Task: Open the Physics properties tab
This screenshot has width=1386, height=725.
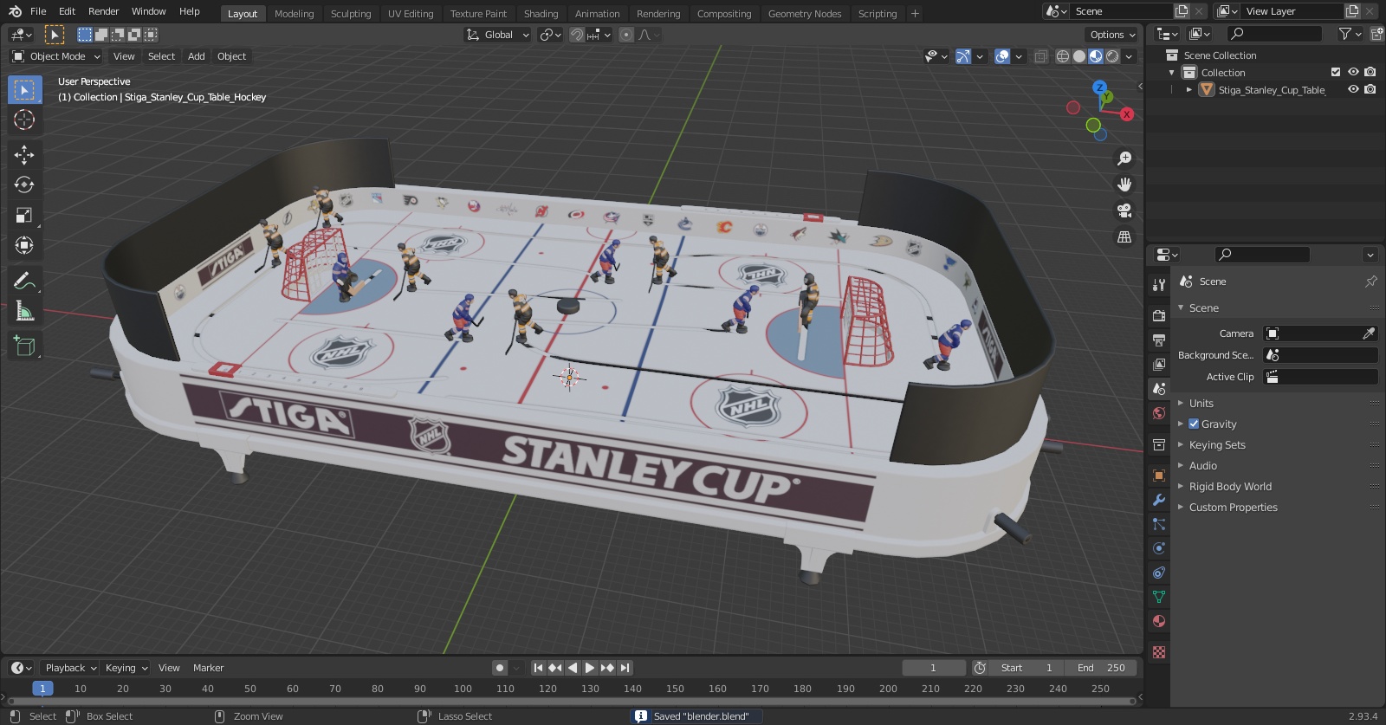Action: 1159,548
